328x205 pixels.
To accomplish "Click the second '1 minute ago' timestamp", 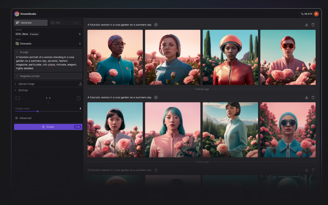I will point(202,162).
